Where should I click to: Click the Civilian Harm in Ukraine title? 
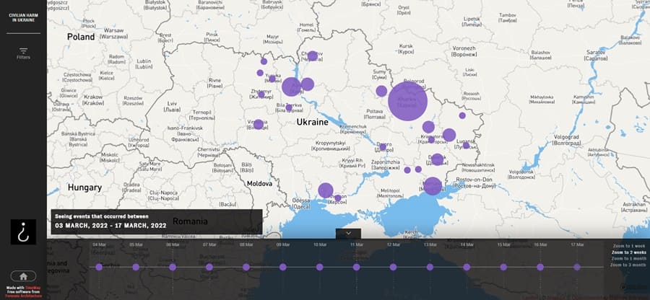[23, 17]
